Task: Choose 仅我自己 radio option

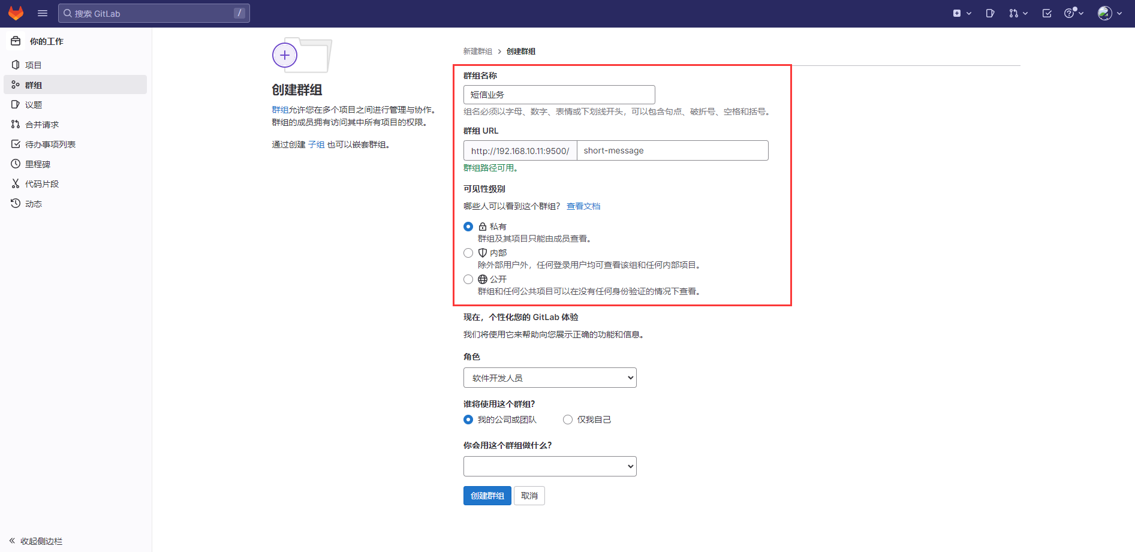Action: click(568, 420)
